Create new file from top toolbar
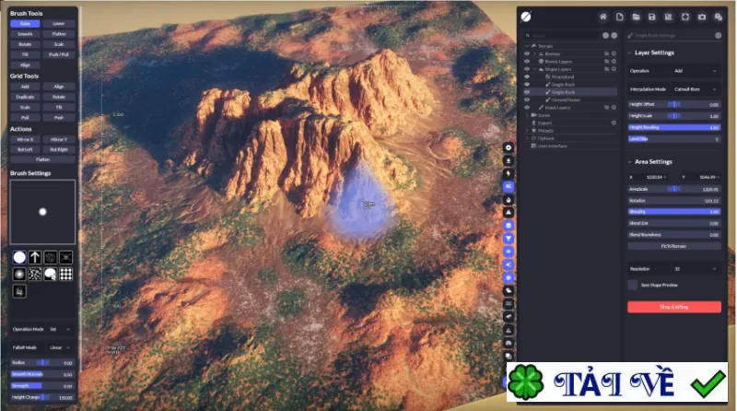This screenshot has height=411, width=737. 619,17
